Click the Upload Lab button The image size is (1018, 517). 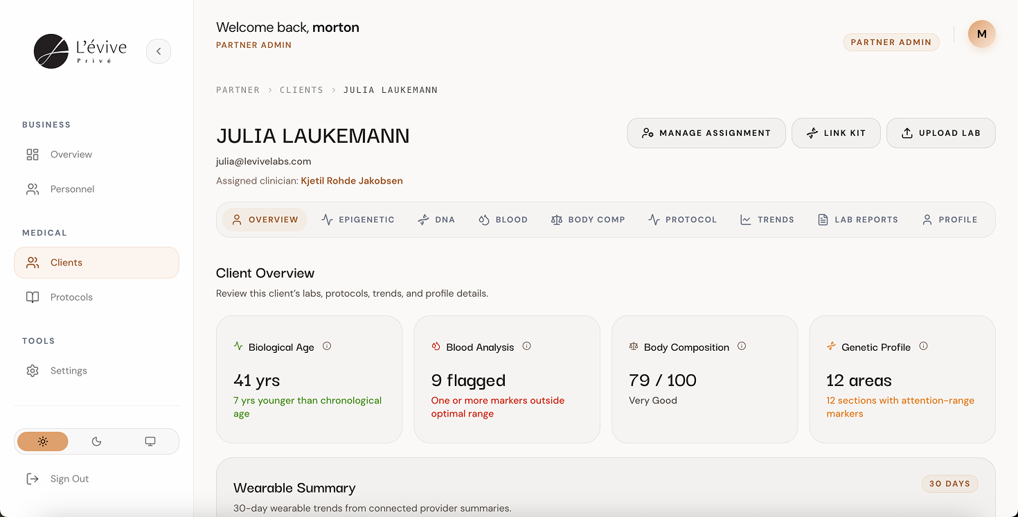pyautogui.click(x=940, y=133)
